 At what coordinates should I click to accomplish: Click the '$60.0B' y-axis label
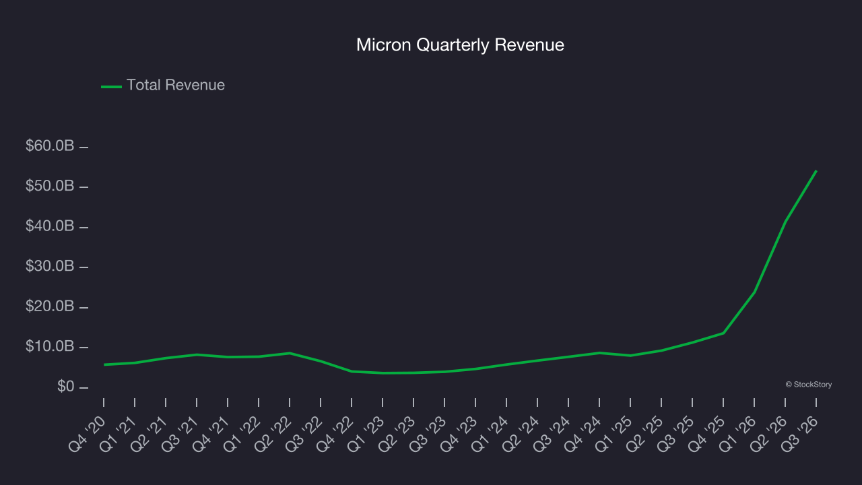click(x=50, y=146)
